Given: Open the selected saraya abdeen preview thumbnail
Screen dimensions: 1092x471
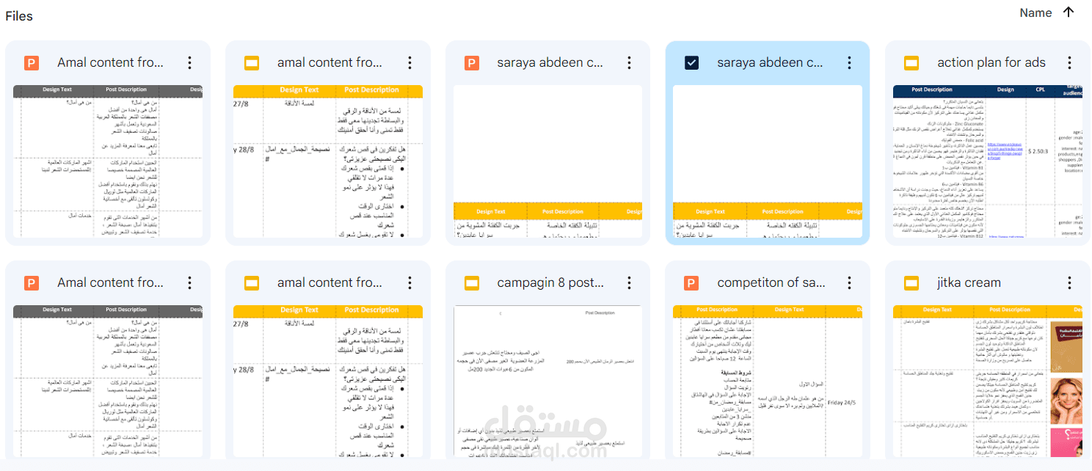Looking at the screenshot, I should click(768, 161).
